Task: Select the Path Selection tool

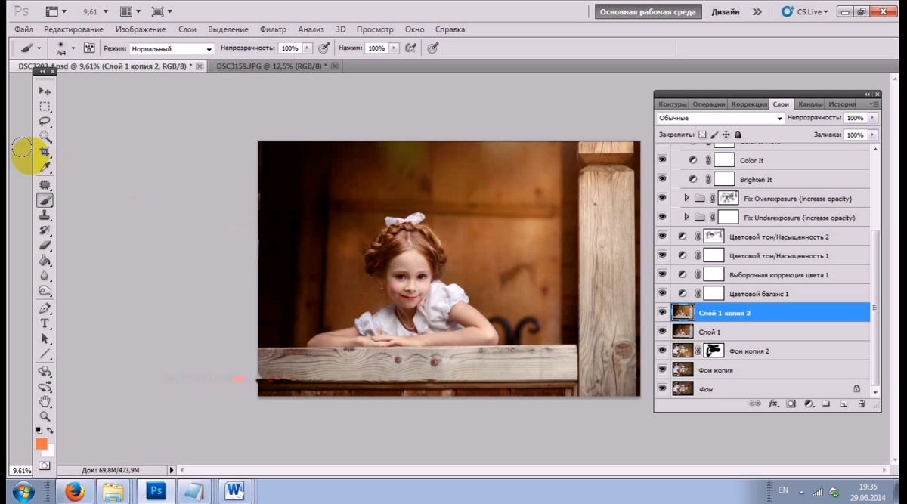Action: [x=45, y=339]
